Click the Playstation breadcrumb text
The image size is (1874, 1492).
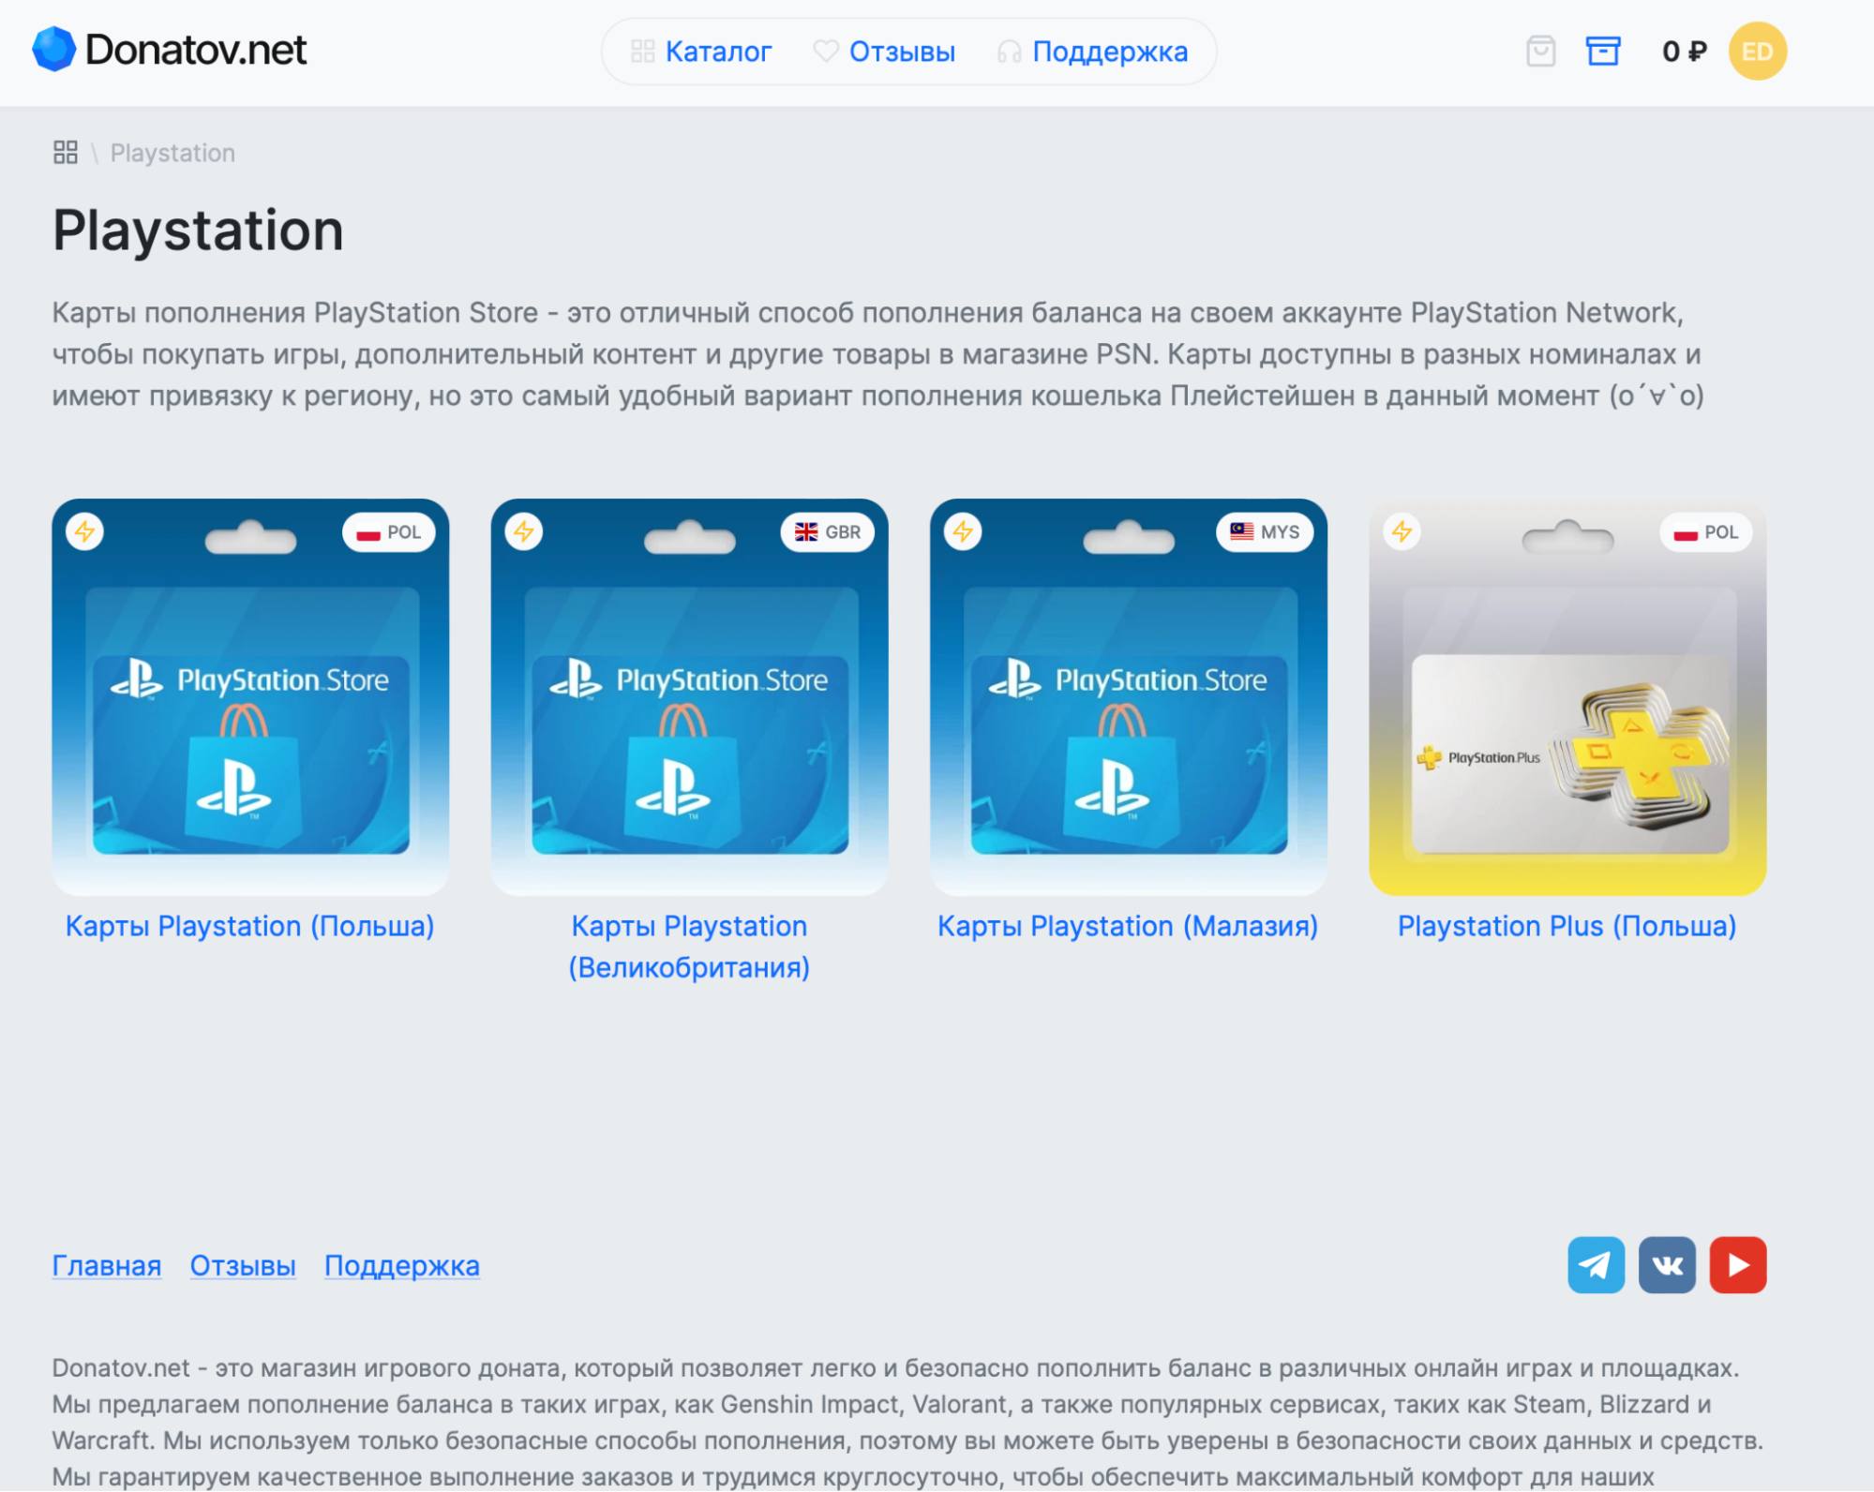[x=172, y=153]
